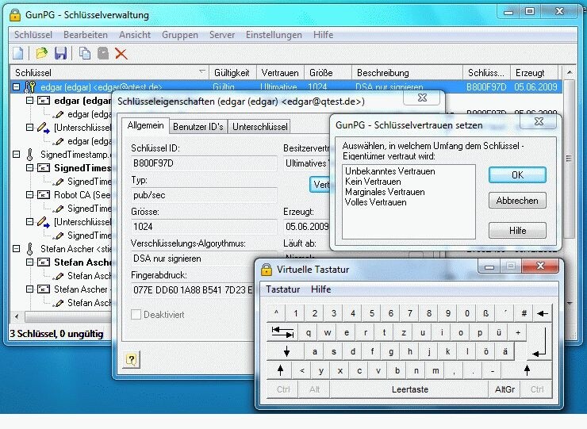This screenshot has width=587, height=429.
Task: Click the horizontal scrollbar left arrow in key list
Action: pos(17,316)
